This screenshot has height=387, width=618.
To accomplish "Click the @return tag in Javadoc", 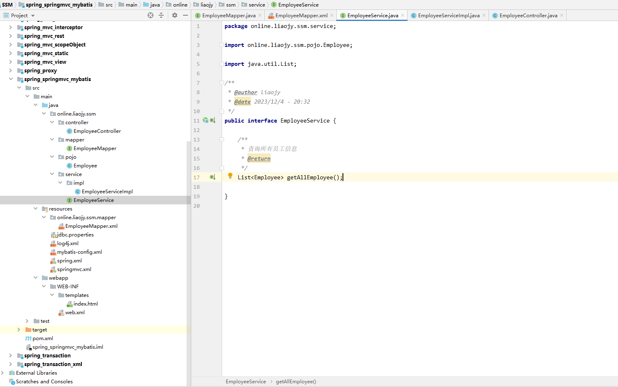I will 259,158.
